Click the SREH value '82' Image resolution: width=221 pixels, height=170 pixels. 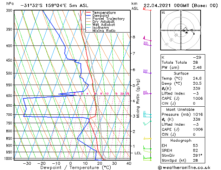(195, 150)
